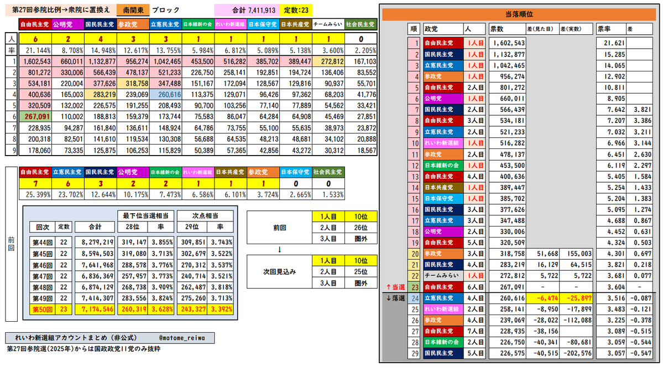Select the 差(見た目) column header
The image size is (663, 371).
tap(541, 29)
